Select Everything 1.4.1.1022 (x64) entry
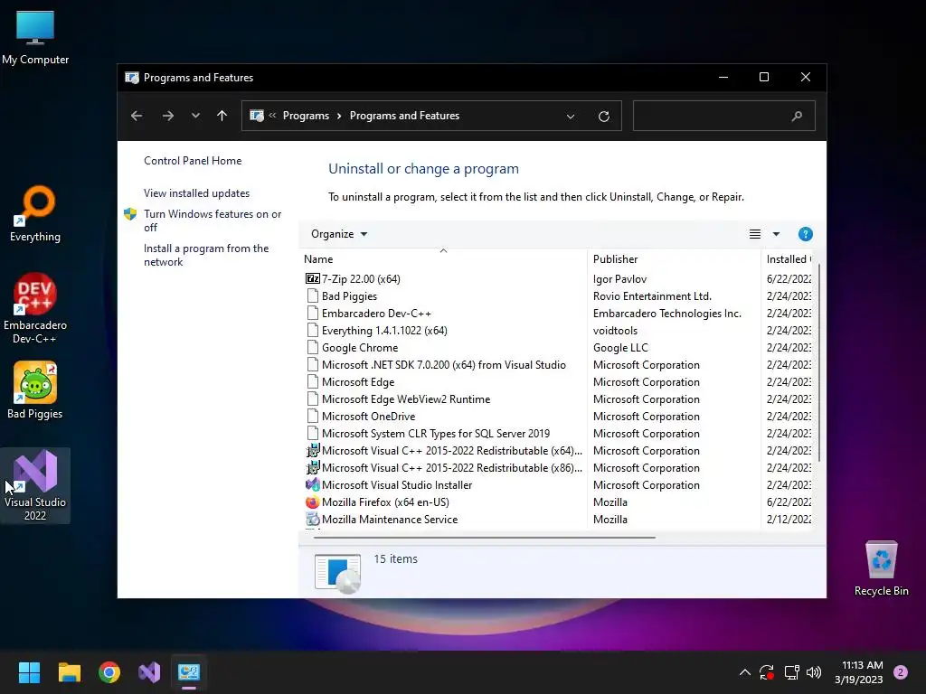Viewport: 926px width, 694px height. click(383, 330)
